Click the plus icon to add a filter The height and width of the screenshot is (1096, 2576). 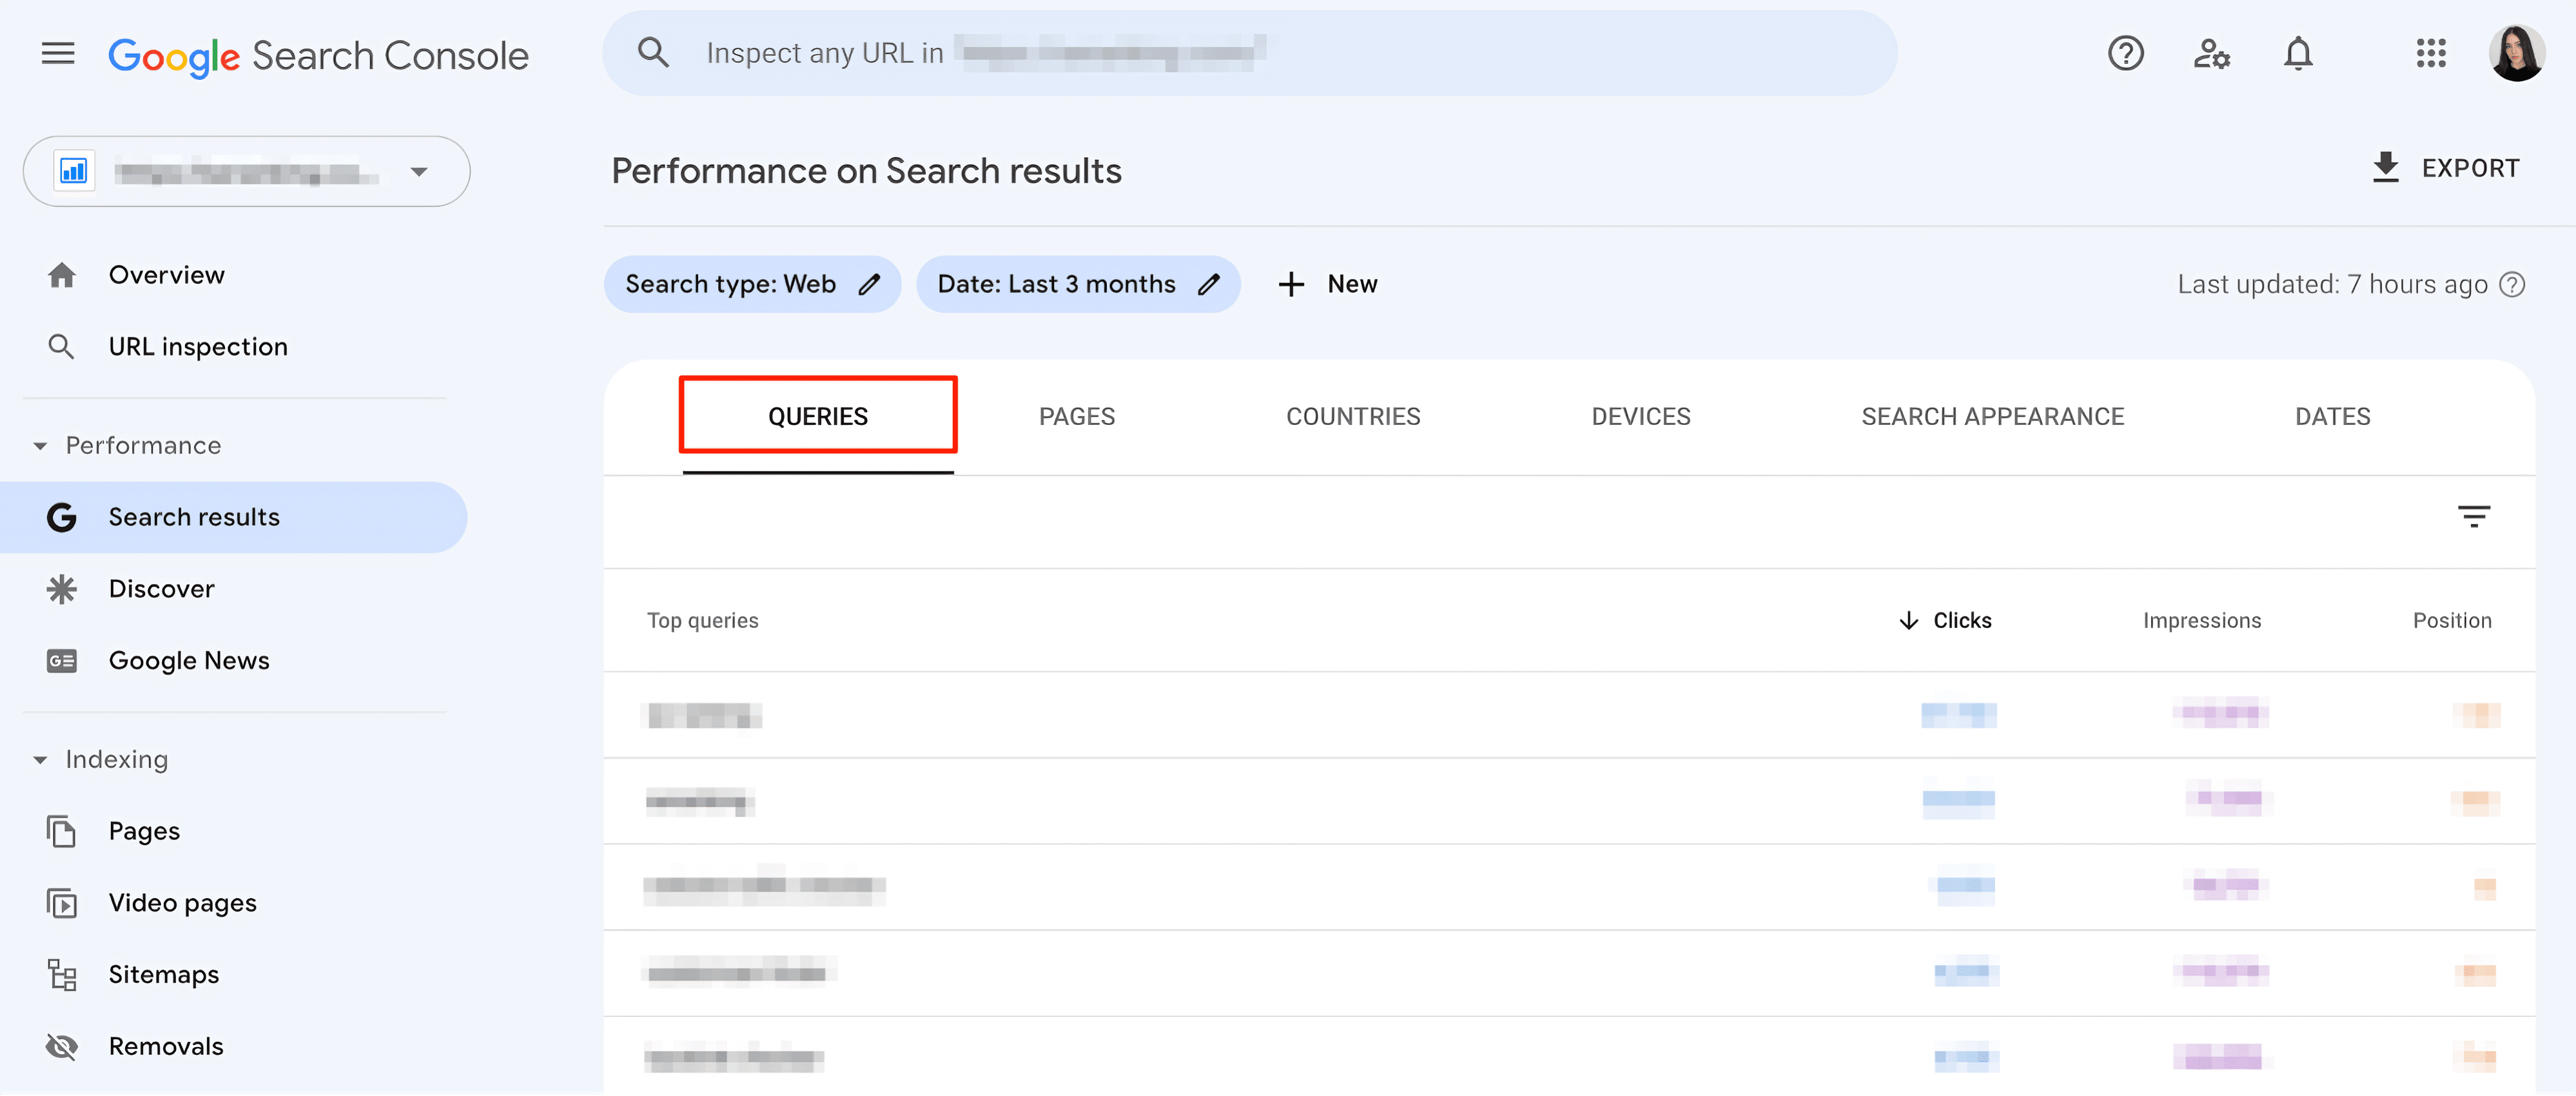coord(1291,285)
